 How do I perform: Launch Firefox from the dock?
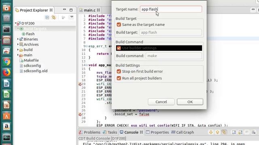click(6, 72)
